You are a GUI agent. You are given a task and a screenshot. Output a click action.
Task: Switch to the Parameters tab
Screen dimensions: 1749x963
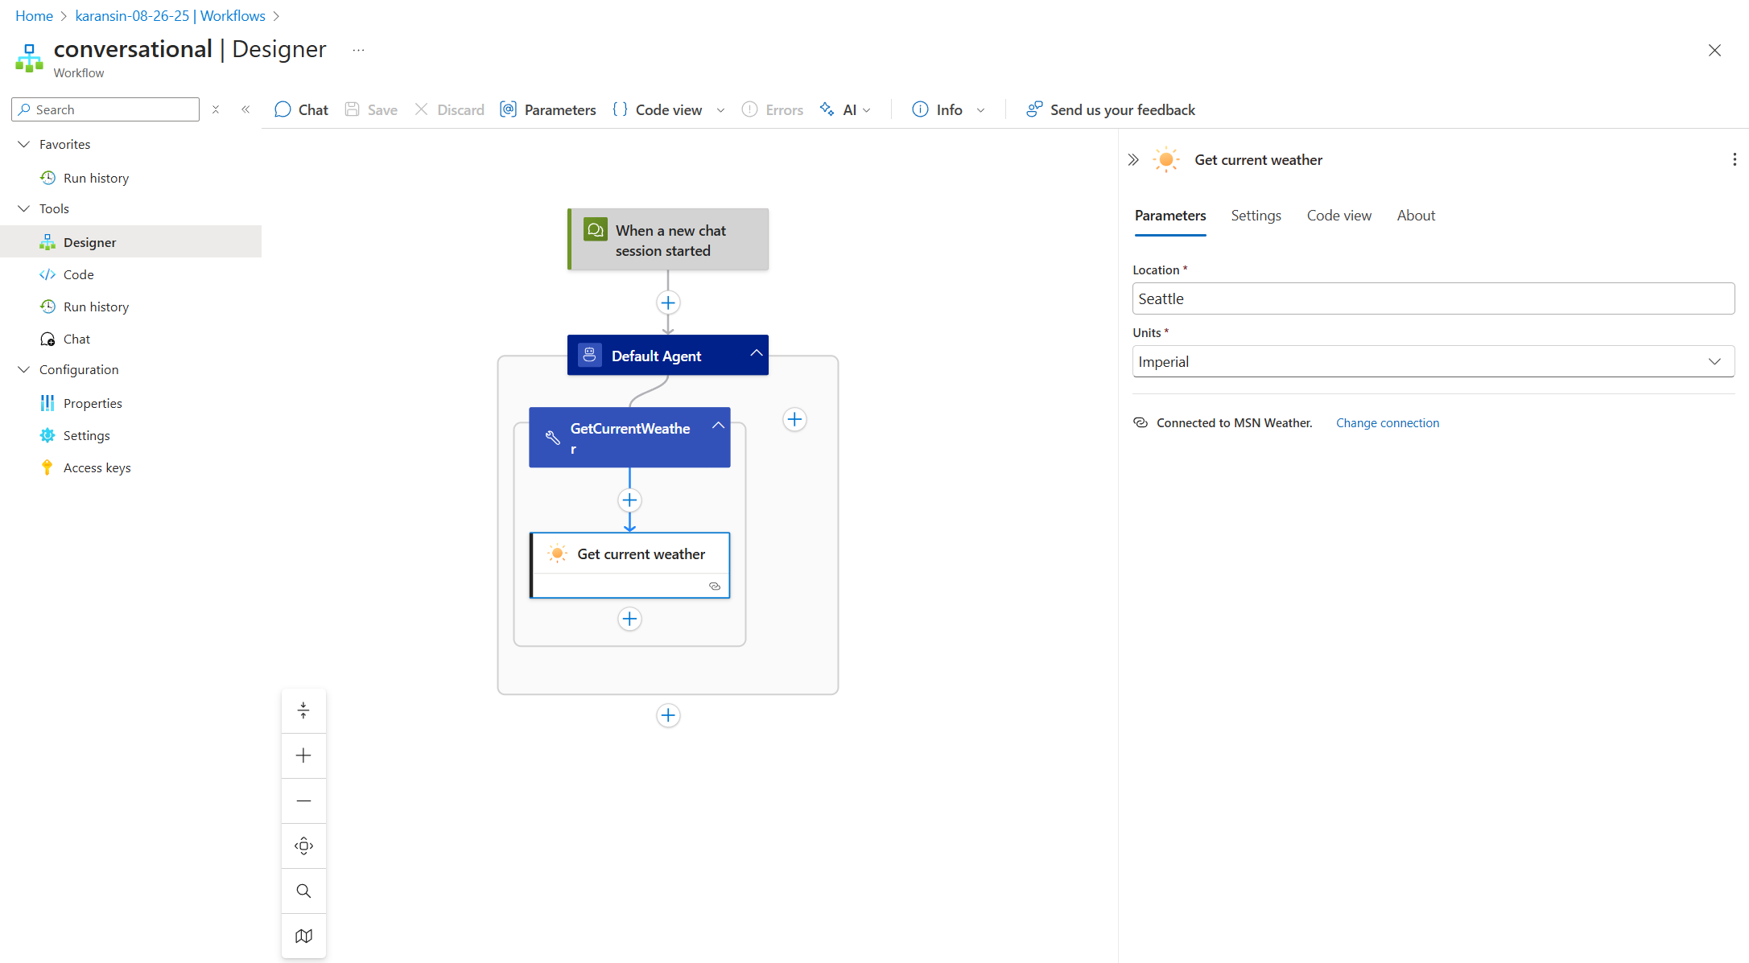[x=1170, y=216]
